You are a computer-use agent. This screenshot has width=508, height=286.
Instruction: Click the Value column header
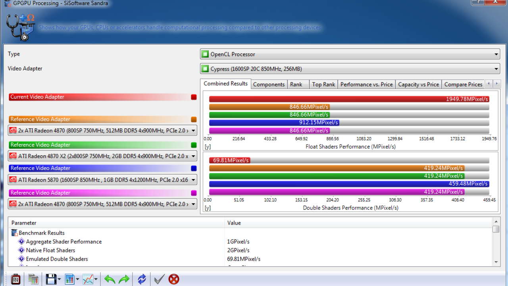point(358,223)
